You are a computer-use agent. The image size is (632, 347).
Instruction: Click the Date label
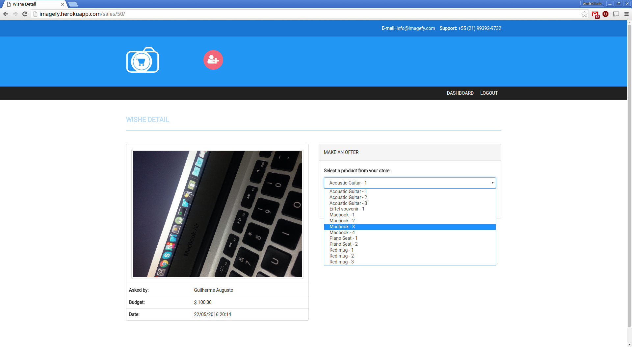point(134,314)
